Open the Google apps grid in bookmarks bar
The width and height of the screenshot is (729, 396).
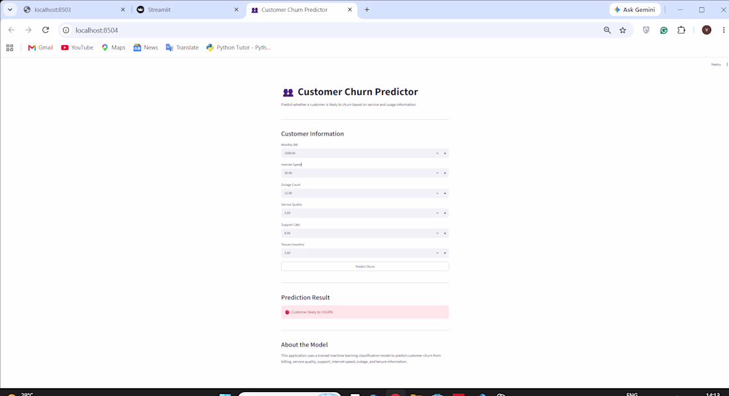pos(10,48)
